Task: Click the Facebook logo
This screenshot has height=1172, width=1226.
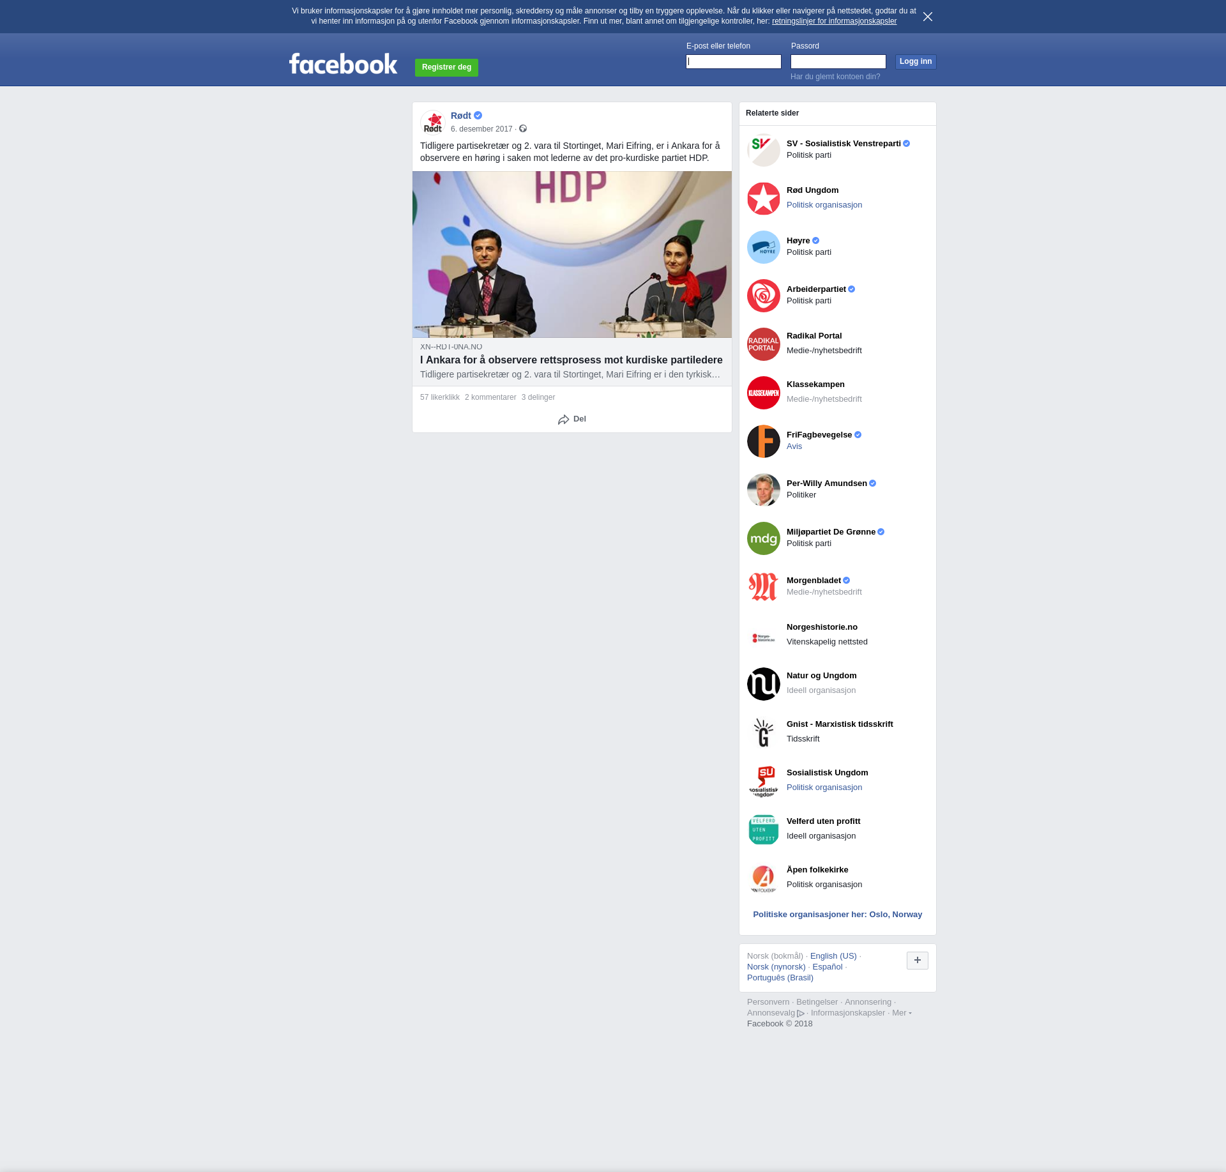Action: pyautogui.click(x=343, y=64)
